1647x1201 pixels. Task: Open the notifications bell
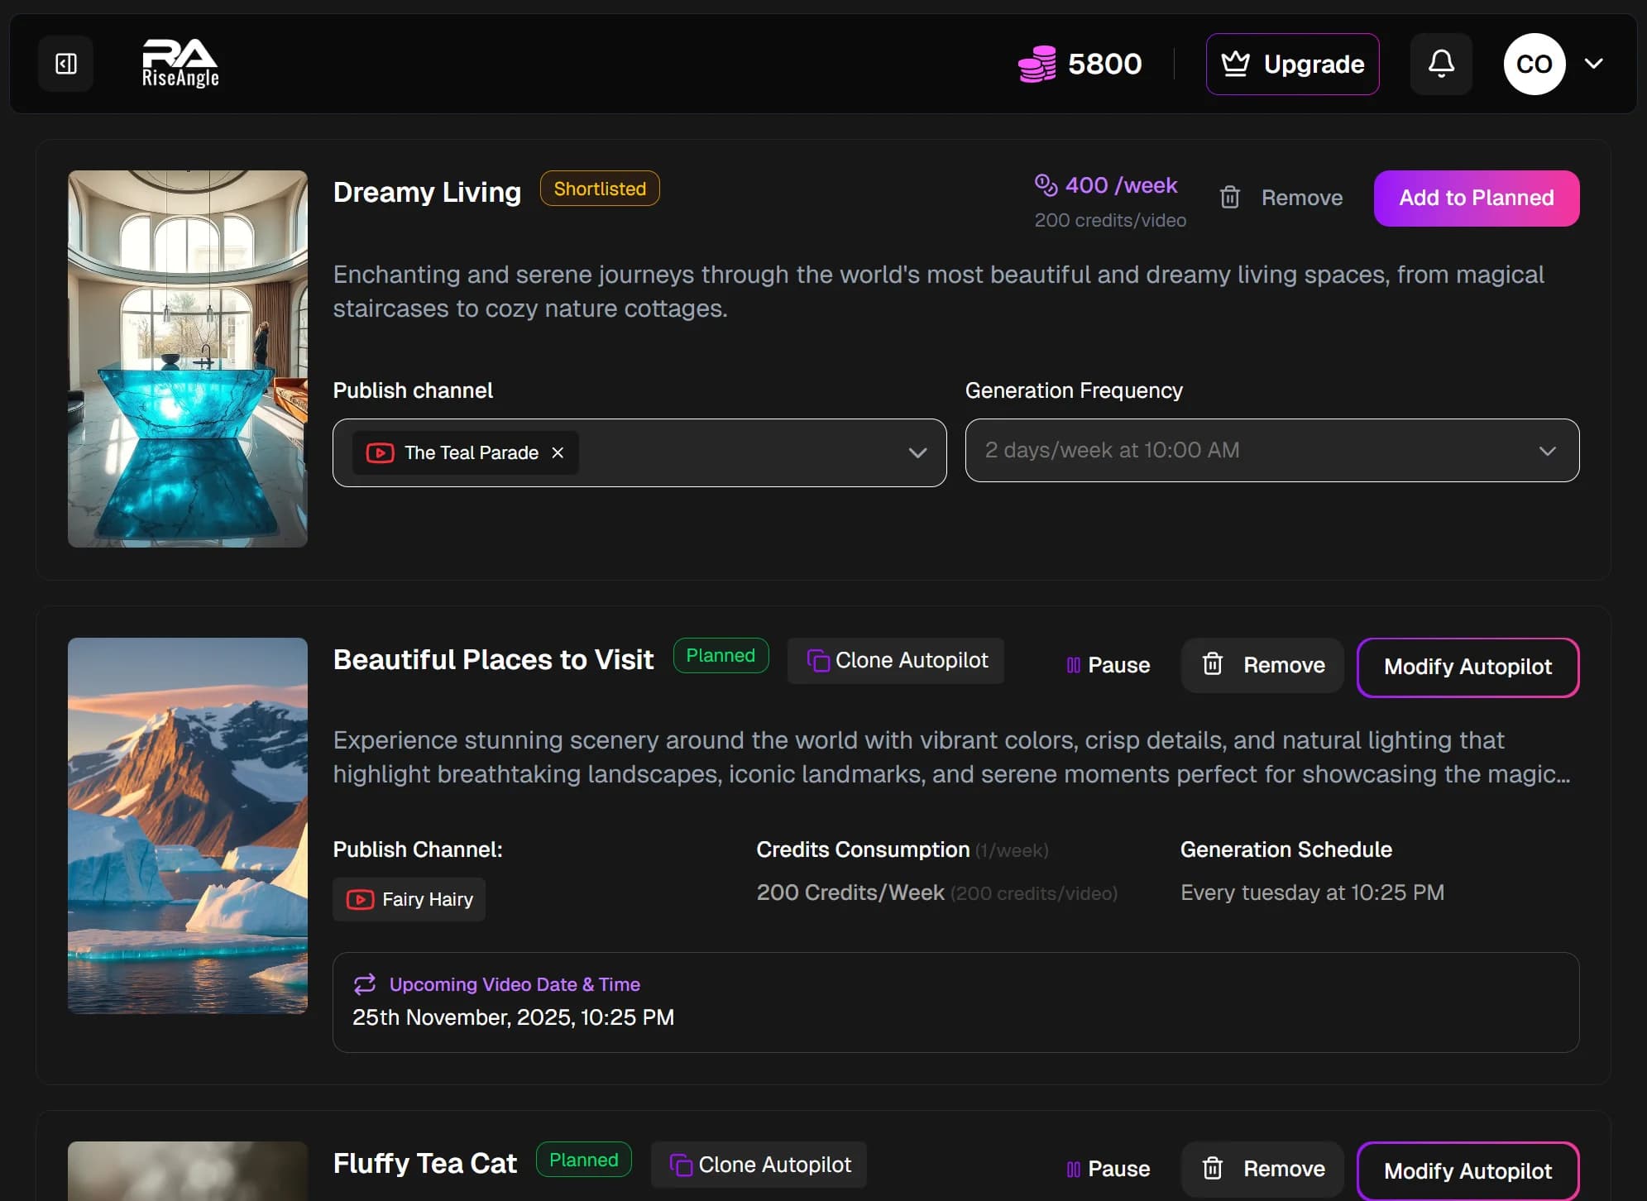[x=1441, y=64]
